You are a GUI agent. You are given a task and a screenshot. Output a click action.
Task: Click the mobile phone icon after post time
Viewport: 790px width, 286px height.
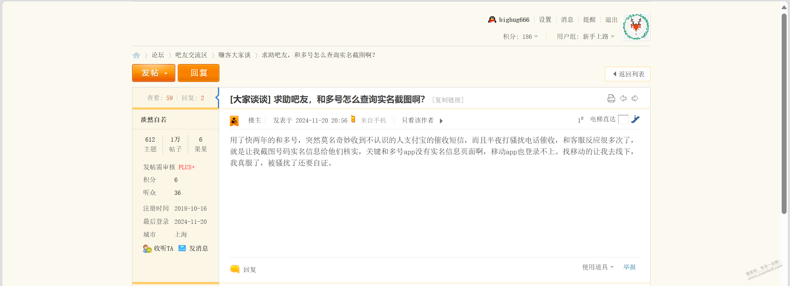pos(353,119)
